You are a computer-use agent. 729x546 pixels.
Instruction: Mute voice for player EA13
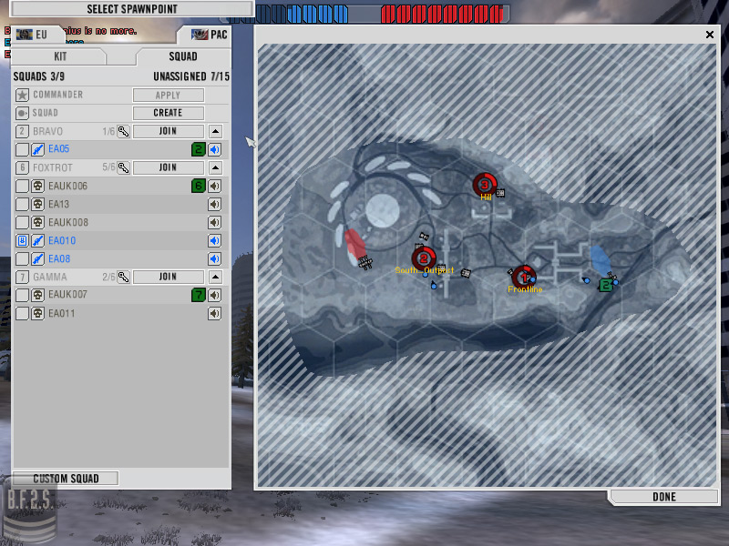[x=214, y=204]
